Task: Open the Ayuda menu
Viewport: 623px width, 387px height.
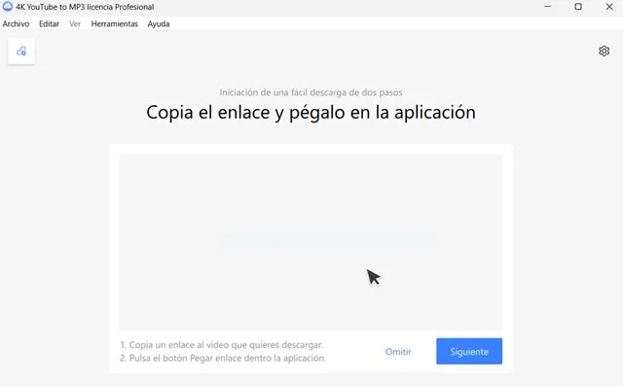Action: coord(159,23)
